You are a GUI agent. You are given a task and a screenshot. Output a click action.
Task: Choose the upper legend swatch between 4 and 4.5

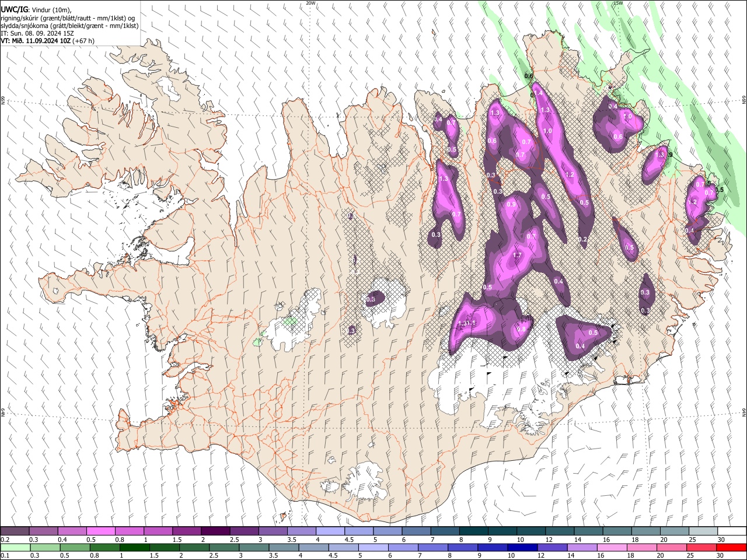(329, 531)
